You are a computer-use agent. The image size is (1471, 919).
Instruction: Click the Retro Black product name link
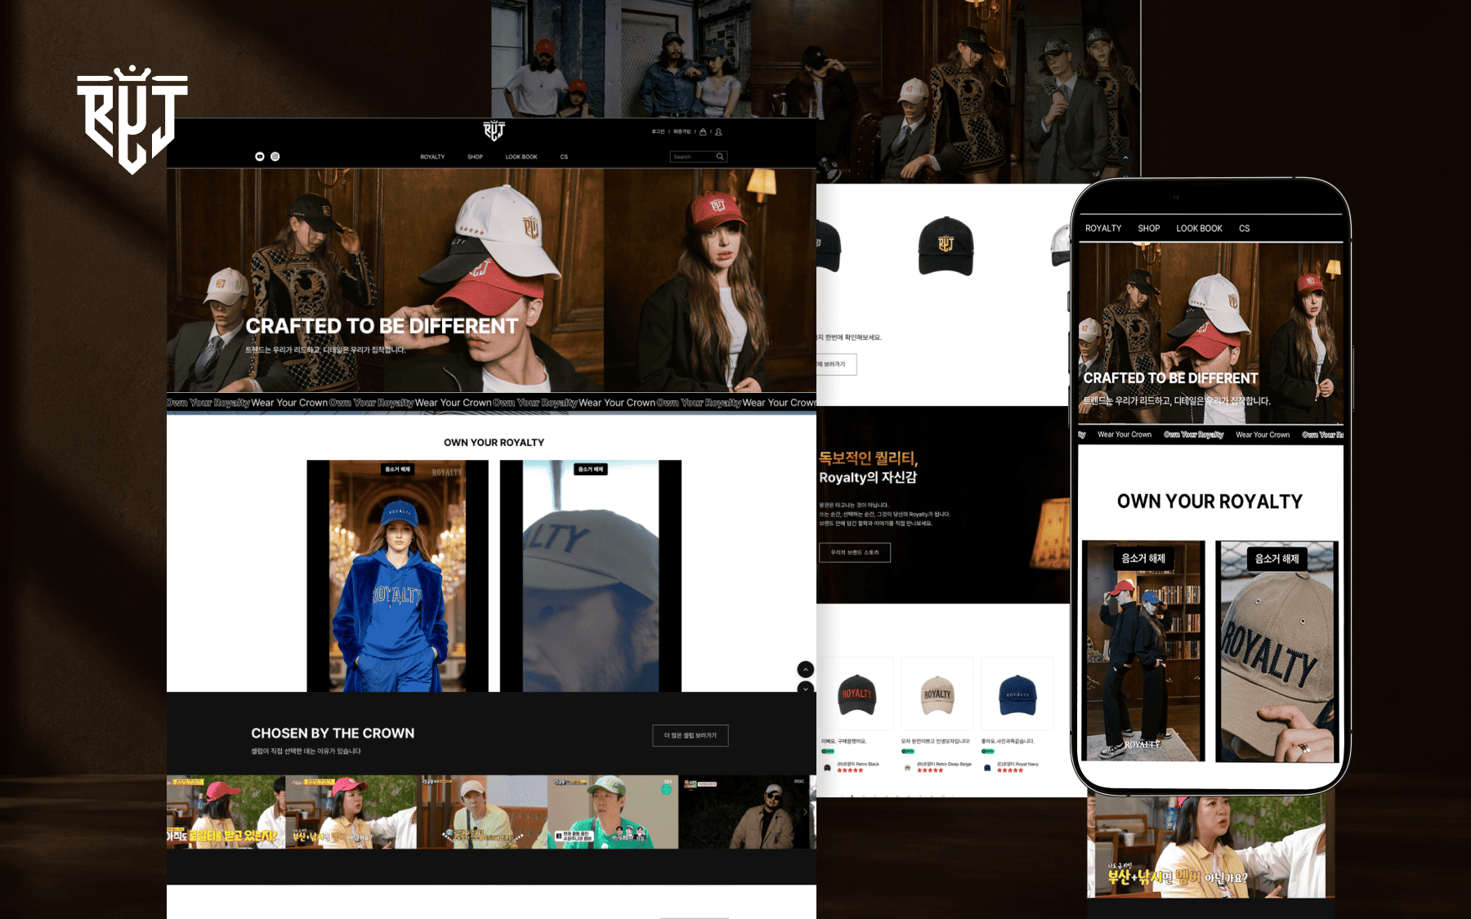857,765
